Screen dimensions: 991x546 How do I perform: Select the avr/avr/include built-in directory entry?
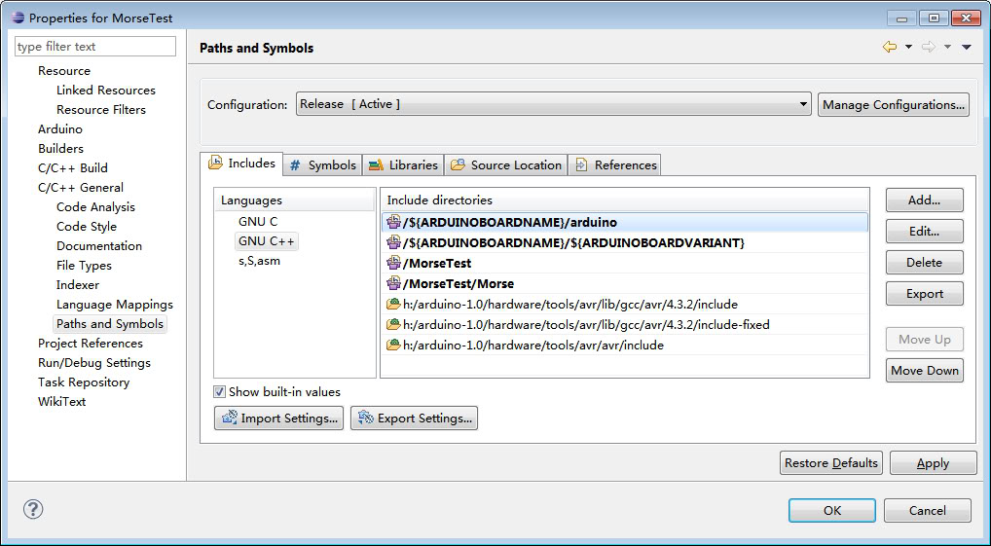532,346
